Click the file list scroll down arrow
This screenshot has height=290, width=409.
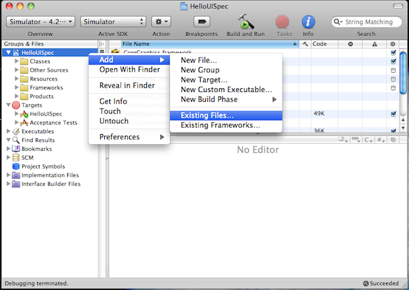(403, 128)
